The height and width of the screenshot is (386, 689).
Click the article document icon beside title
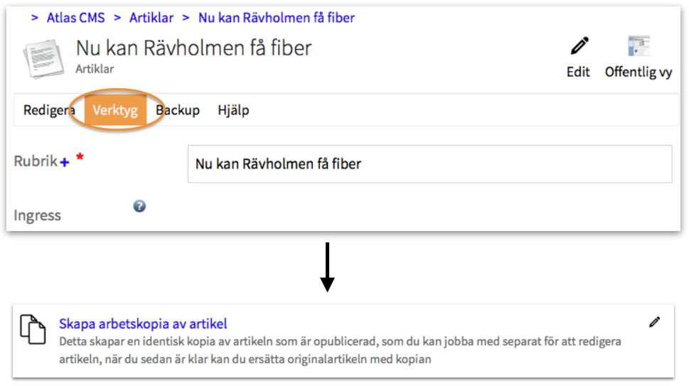[x=43, y=59]
